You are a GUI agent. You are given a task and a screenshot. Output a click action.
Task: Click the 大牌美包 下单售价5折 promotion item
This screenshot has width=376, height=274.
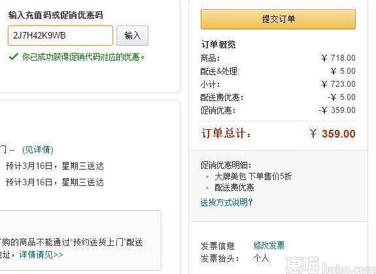tap(253, 176)
